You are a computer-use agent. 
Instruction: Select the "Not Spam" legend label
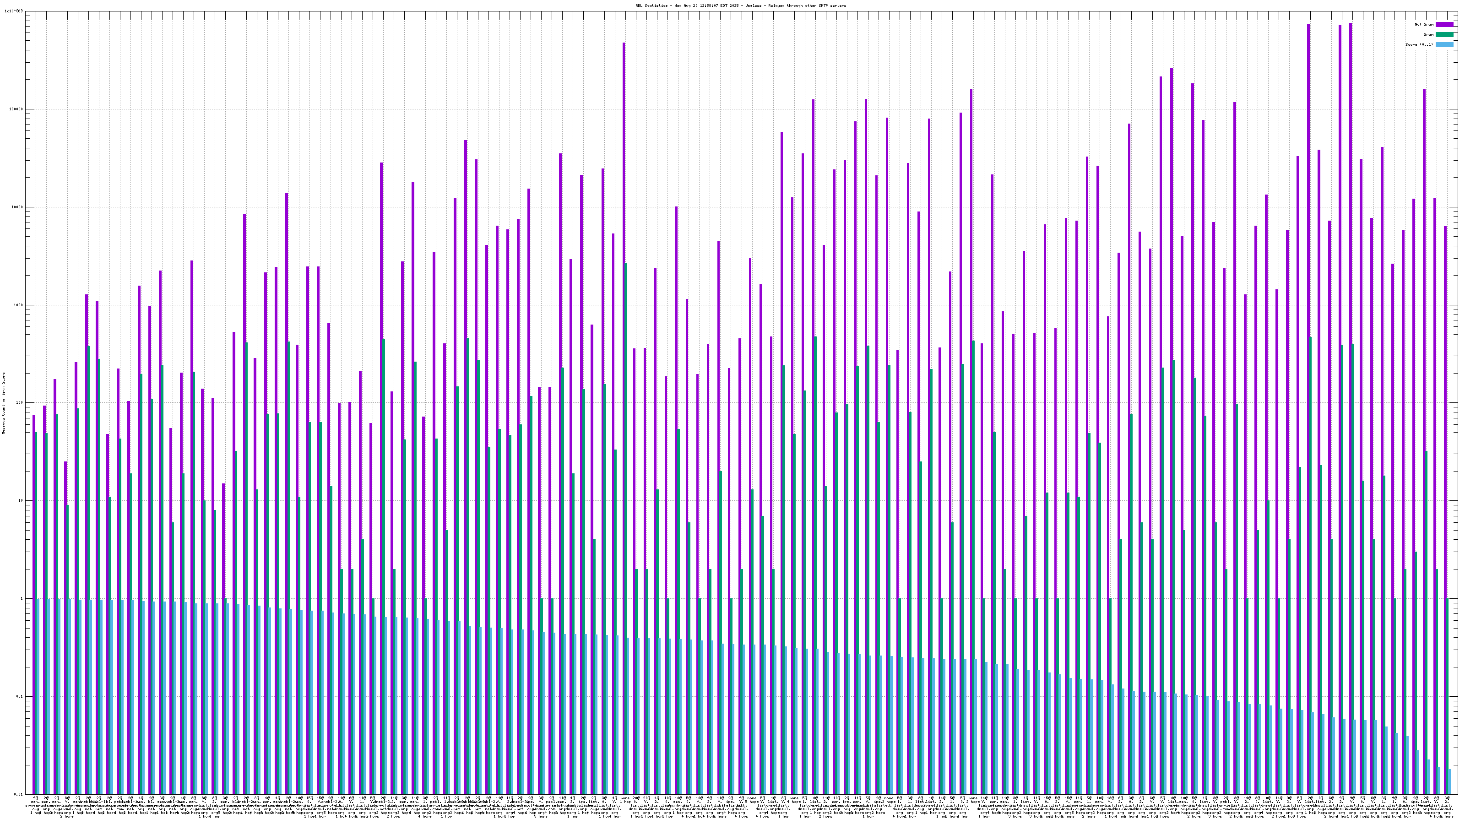click(x=1424, y=24)
